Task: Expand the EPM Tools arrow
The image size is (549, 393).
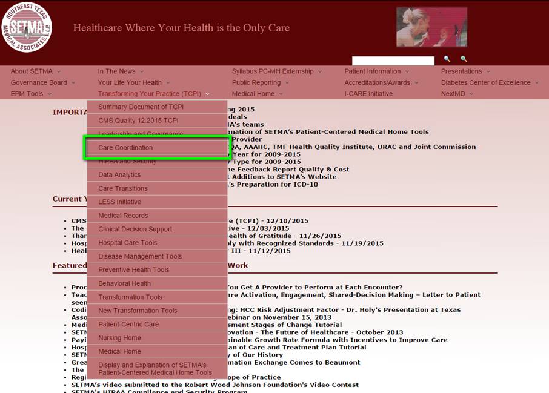Action: tap(49, 94)
